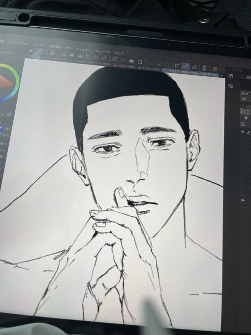251x335 pixels.
Task: Click the New canvas icon
Action: click(64, 54)
